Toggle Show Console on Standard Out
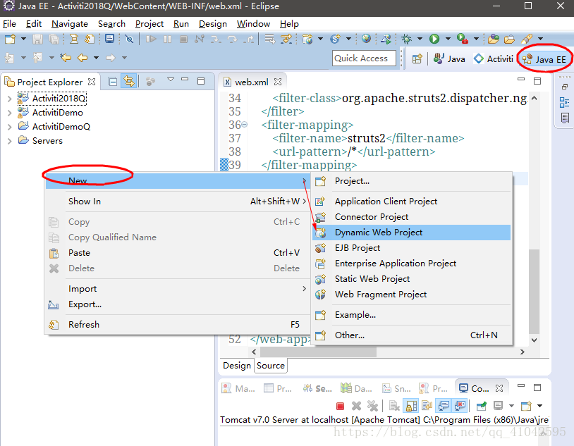The width and height of the screenshot is (574, 446). [444, 406]
